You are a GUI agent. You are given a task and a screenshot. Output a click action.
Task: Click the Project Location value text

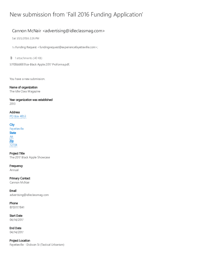click(x=37, y=245)
